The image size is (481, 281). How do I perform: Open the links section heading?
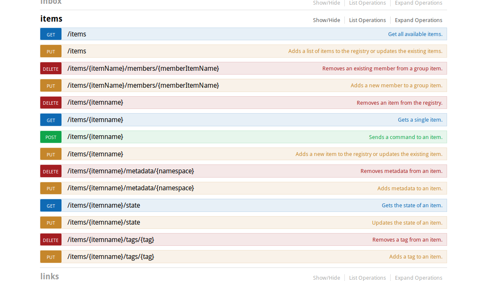point(50,276)
